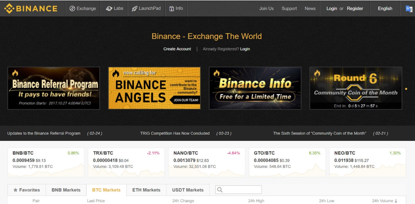This screenshot has height=204, width=415.
Task: Click the flame icon on Binance Angels banner
Action: (116, 73)
